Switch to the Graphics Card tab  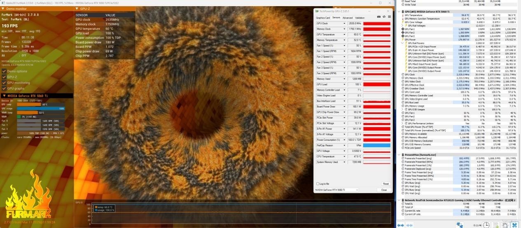click(323, 18)
